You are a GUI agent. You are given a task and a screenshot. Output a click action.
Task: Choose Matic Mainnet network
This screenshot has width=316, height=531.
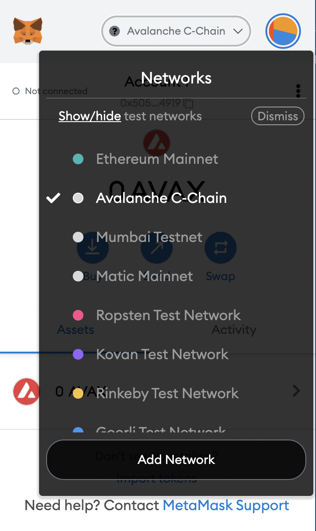[x=145, y=276]
